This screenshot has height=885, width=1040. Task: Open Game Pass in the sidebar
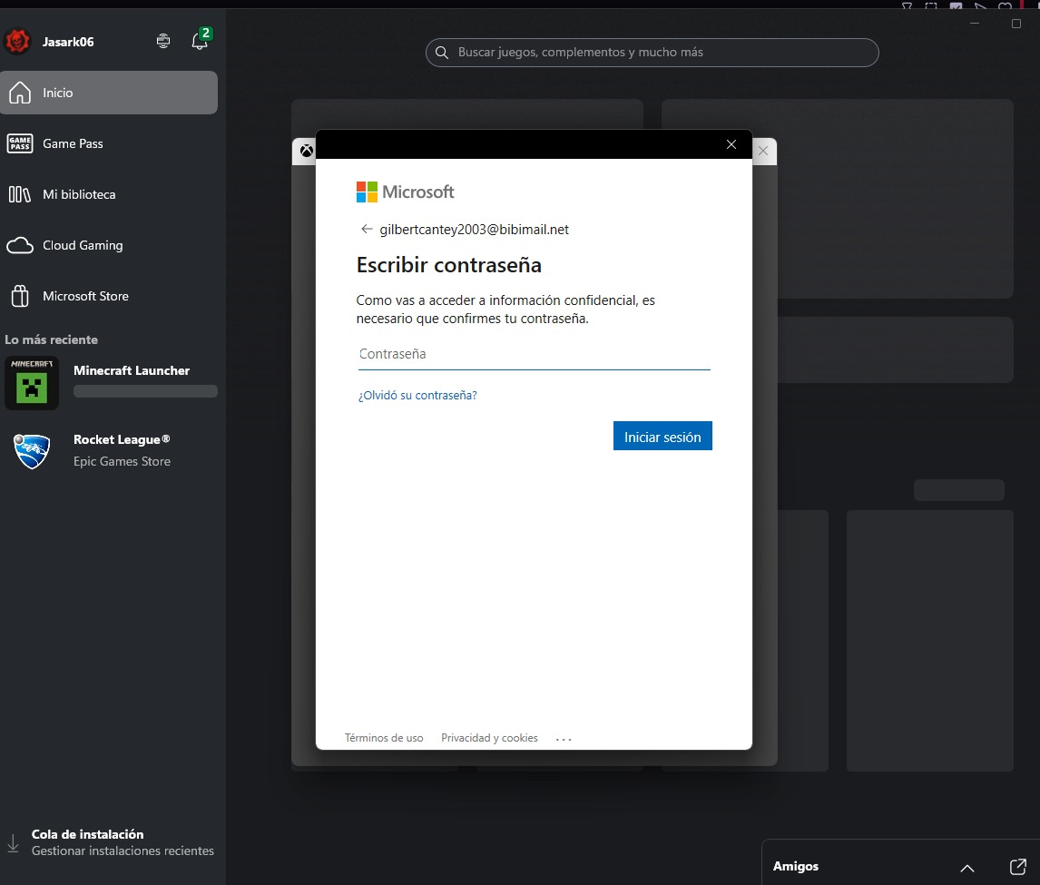[109, 143]
